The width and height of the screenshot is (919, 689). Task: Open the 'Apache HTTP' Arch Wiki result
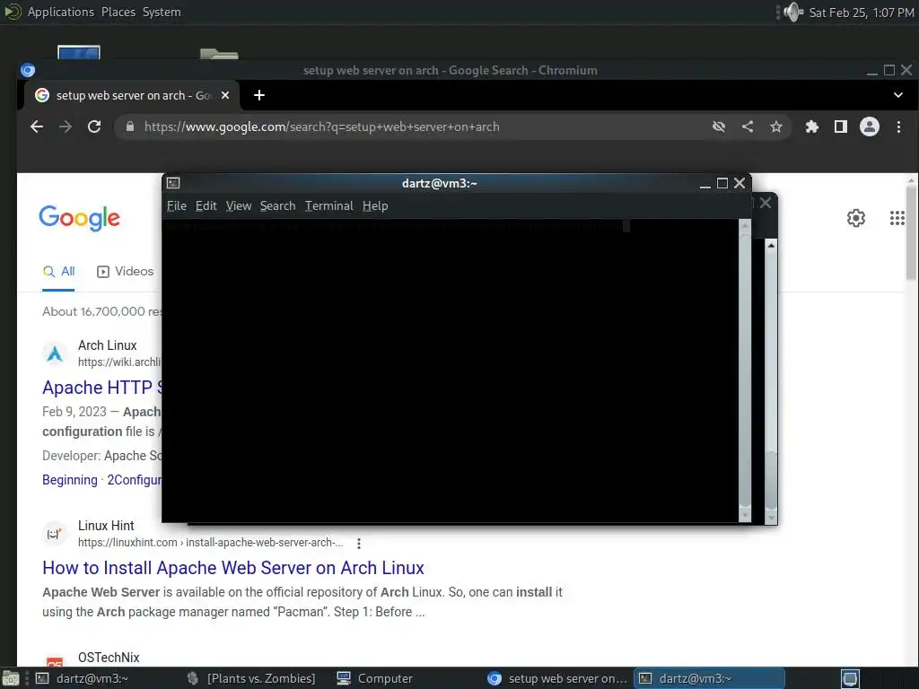(101, 388)
